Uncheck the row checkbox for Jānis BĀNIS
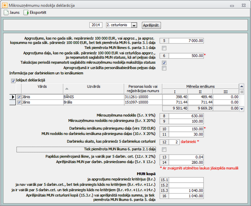This screenshot has width=251, height=206. pyautogui.click(x=19, y=97)
